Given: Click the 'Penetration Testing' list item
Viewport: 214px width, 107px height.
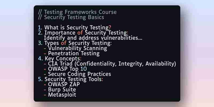Looking at the screenshot, I should tap(72, 53).
